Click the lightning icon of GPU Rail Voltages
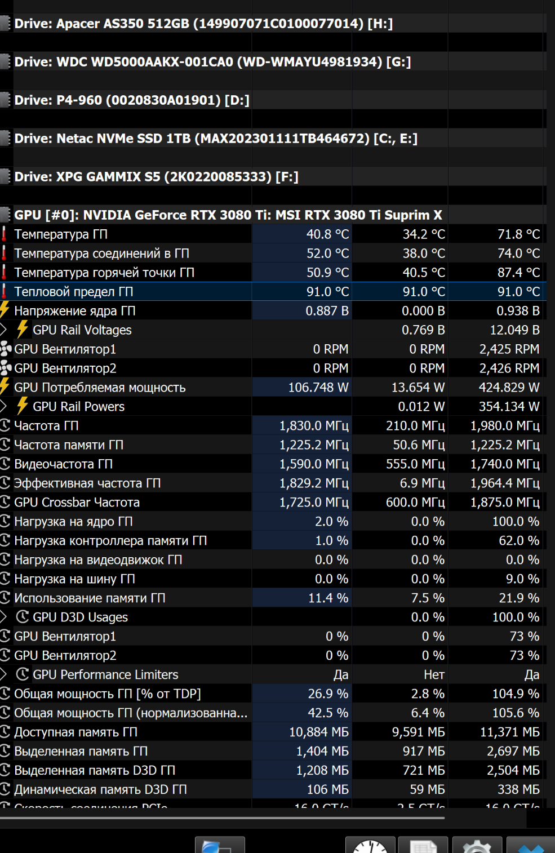This screenshot has width=555, height=853. coord(23,330)
